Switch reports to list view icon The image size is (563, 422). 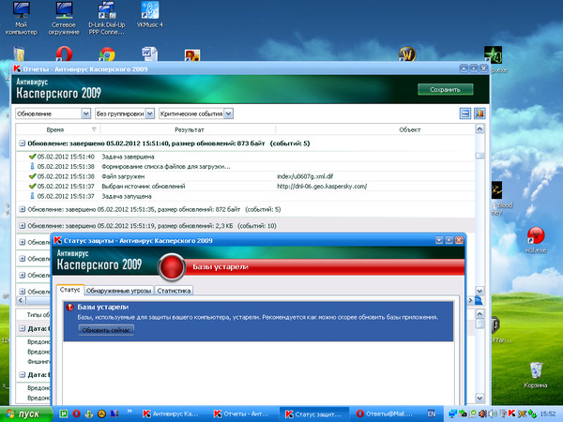pyautogui.click(x=465, y=113)
